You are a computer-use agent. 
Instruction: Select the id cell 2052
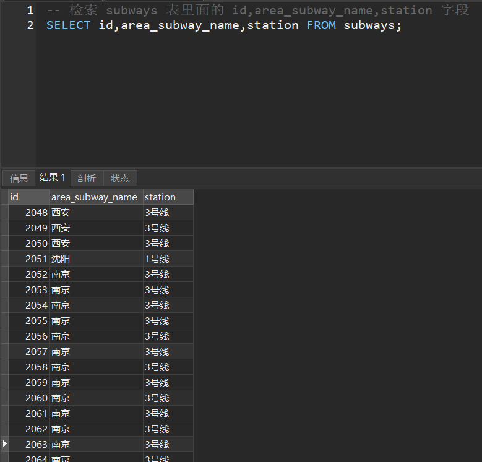pos(29,275)
